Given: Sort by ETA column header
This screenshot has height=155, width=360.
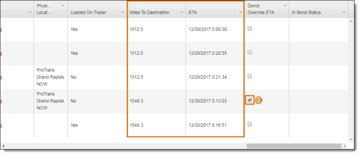Looking at the screenshot, I should 192,12.
